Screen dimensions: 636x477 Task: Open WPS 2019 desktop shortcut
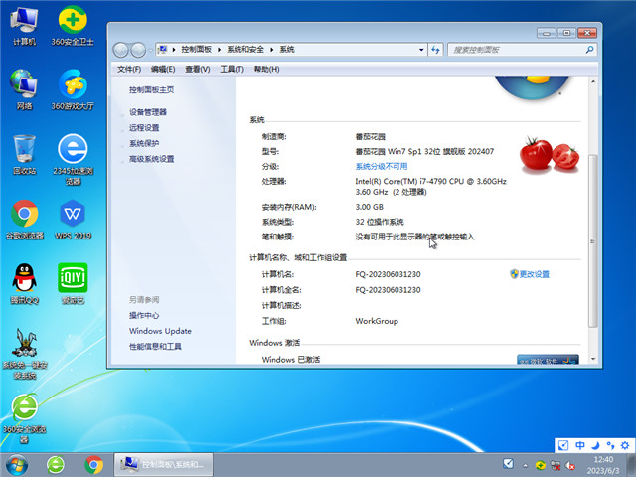coord(73,220)
